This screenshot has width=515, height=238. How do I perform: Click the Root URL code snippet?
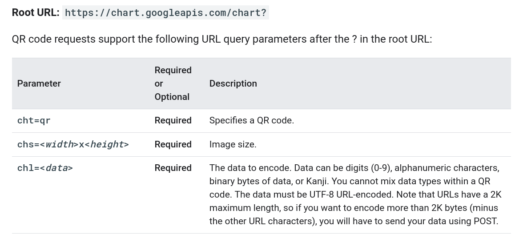tap(165, 12)
